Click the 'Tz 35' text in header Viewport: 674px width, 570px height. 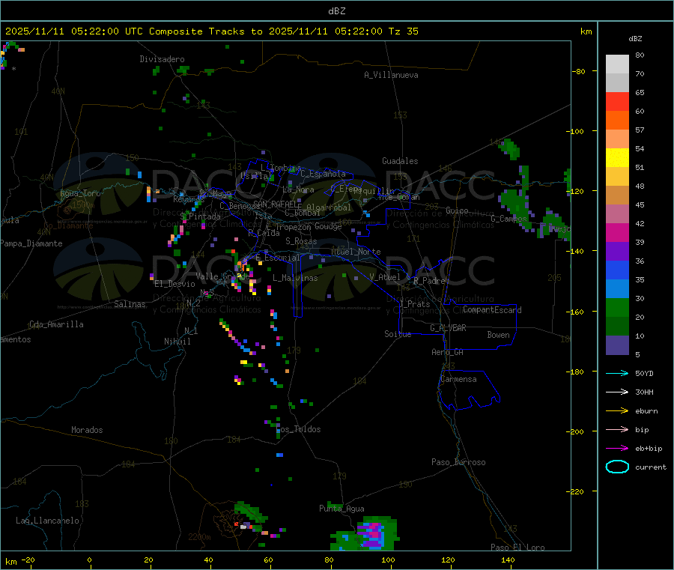[x=403, y=31]
